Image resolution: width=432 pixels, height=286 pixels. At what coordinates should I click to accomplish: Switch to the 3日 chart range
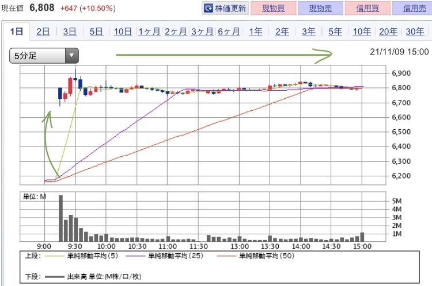[70, 32]
